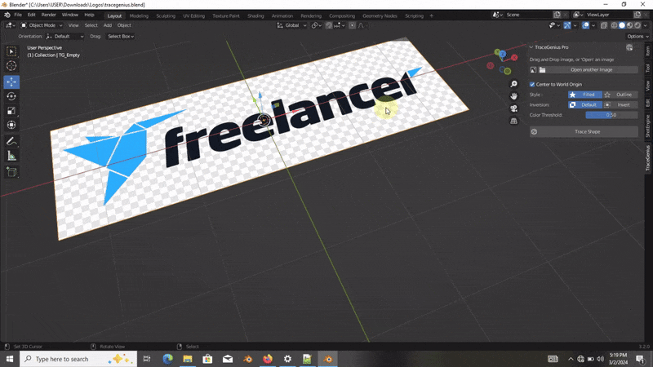
Task: Set Inversion to Invert
Action: (x=620, y=105)
